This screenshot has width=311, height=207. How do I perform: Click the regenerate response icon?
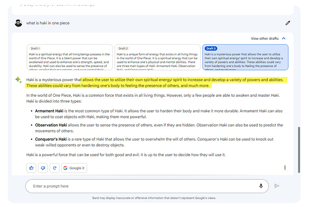point(55,168)
